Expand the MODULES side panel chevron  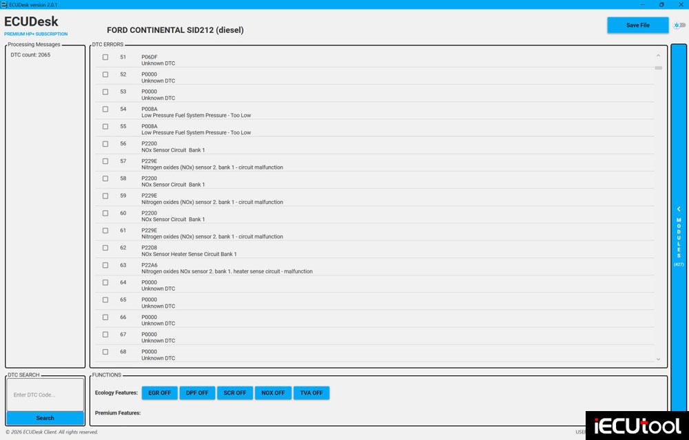679,209
